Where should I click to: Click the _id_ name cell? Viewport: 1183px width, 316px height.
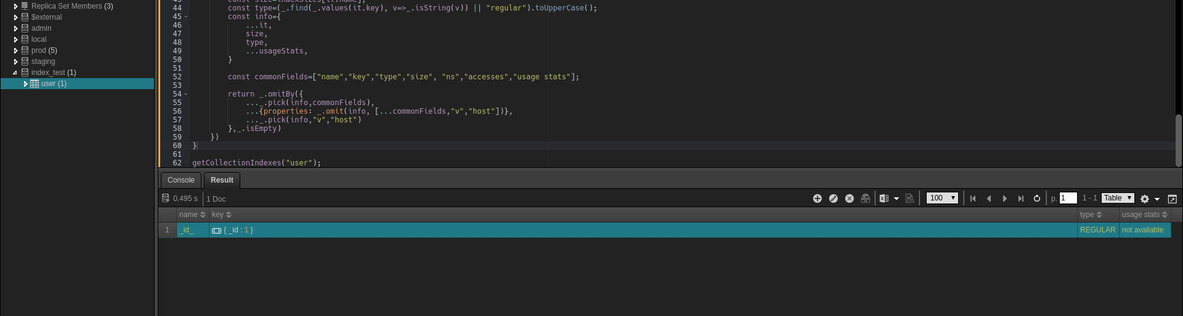[x=193, y=230]
